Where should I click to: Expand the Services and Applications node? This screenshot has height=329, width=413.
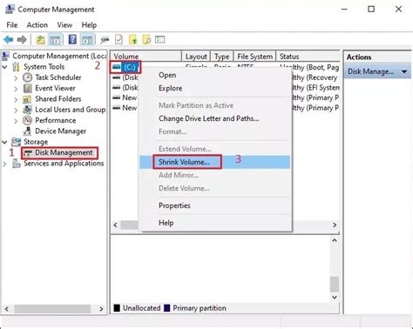5,164
